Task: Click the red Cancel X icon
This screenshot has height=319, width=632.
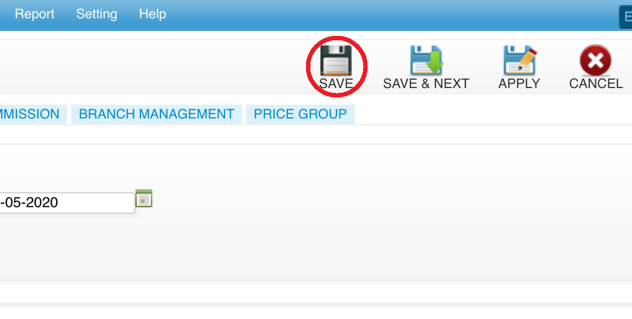Action: coord(595,60)
